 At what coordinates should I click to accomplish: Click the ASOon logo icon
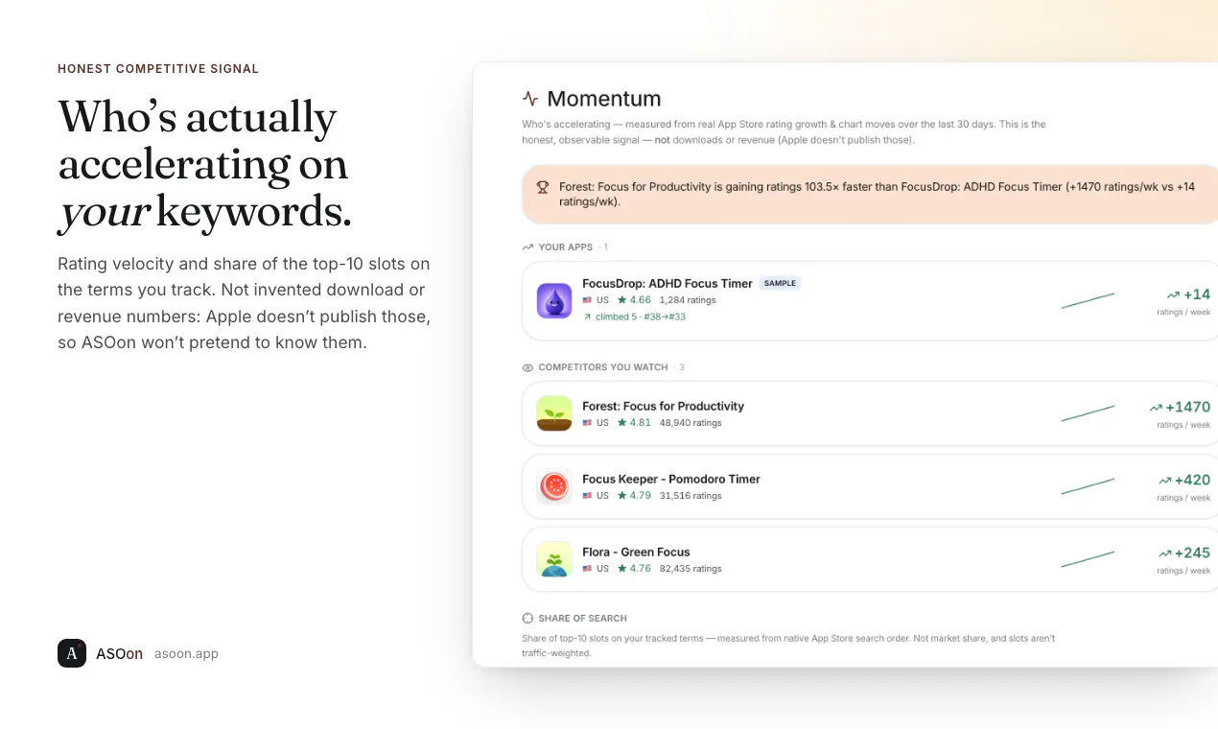click(x=72, y=653)
